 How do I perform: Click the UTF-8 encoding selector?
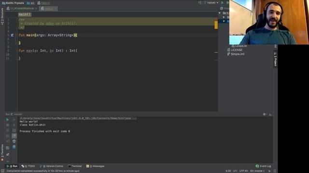(243, 171)
